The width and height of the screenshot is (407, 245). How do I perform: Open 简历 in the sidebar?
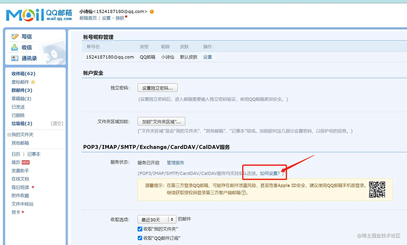[x=16, y=162]
